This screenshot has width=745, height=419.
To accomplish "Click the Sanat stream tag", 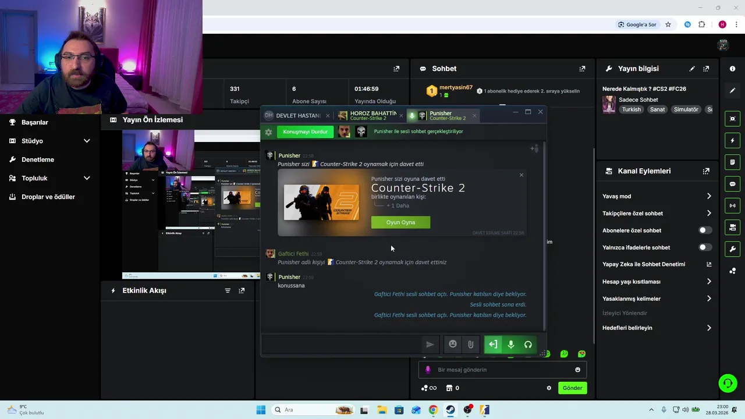I will (657, 109).
